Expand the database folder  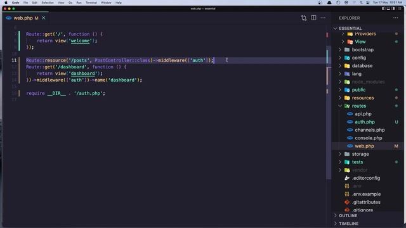coord(340,66)
